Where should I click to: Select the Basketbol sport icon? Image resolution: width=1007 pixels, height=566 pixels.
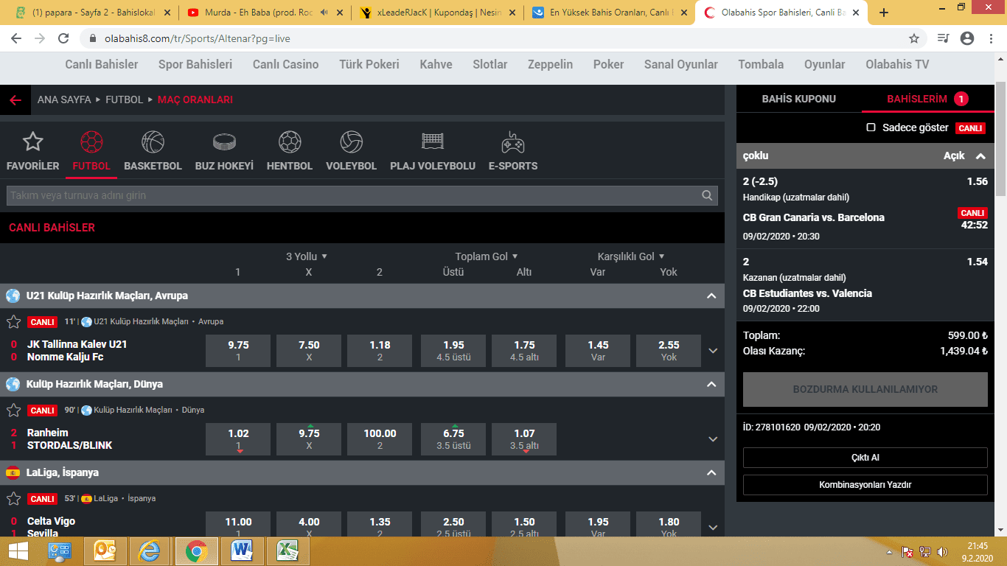(153, 141)
